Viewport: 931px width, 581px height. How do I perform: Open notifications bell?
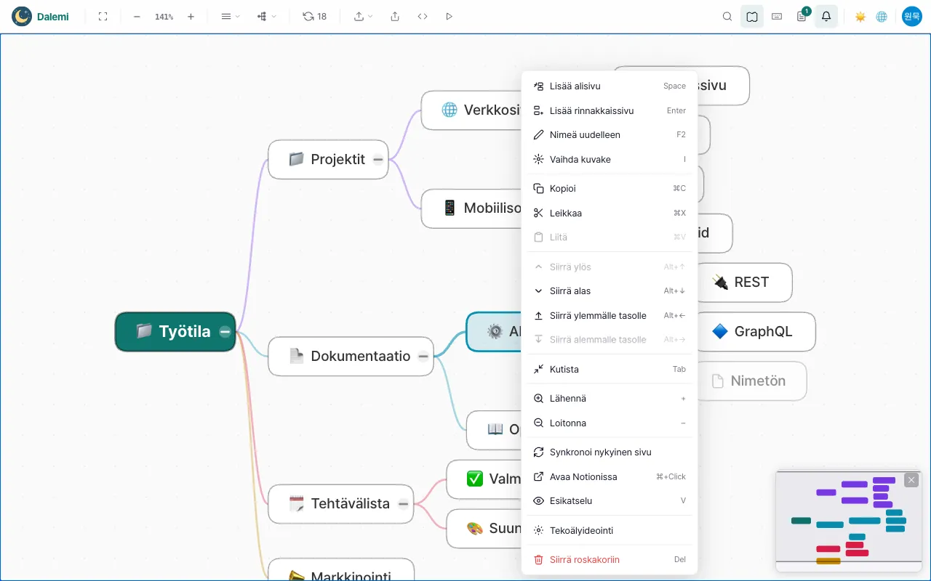[x=826, y=16]
